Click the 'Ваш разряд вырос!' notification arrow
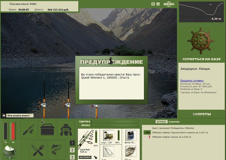The width and height of the screenshot is (226, 160). pyautogui.click(x=4, y=116)
